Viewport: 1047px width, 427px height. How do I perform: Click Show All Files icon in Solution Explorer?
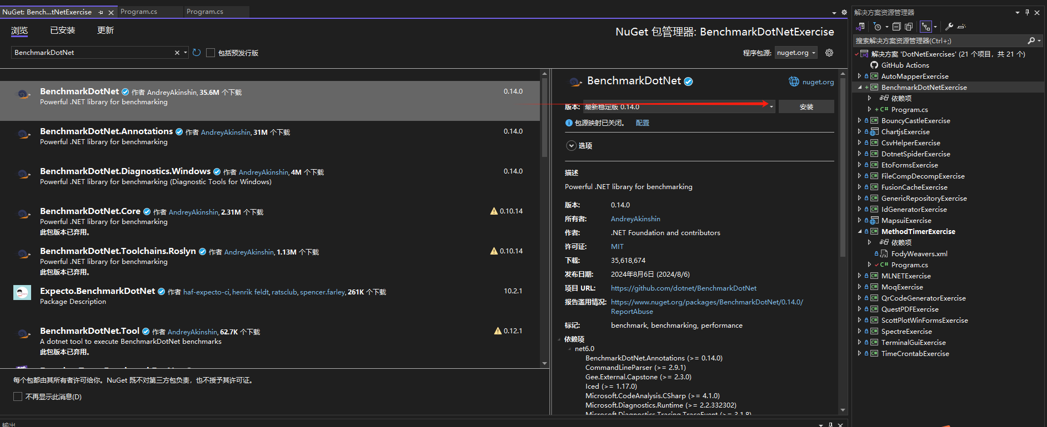coord(909,27)
